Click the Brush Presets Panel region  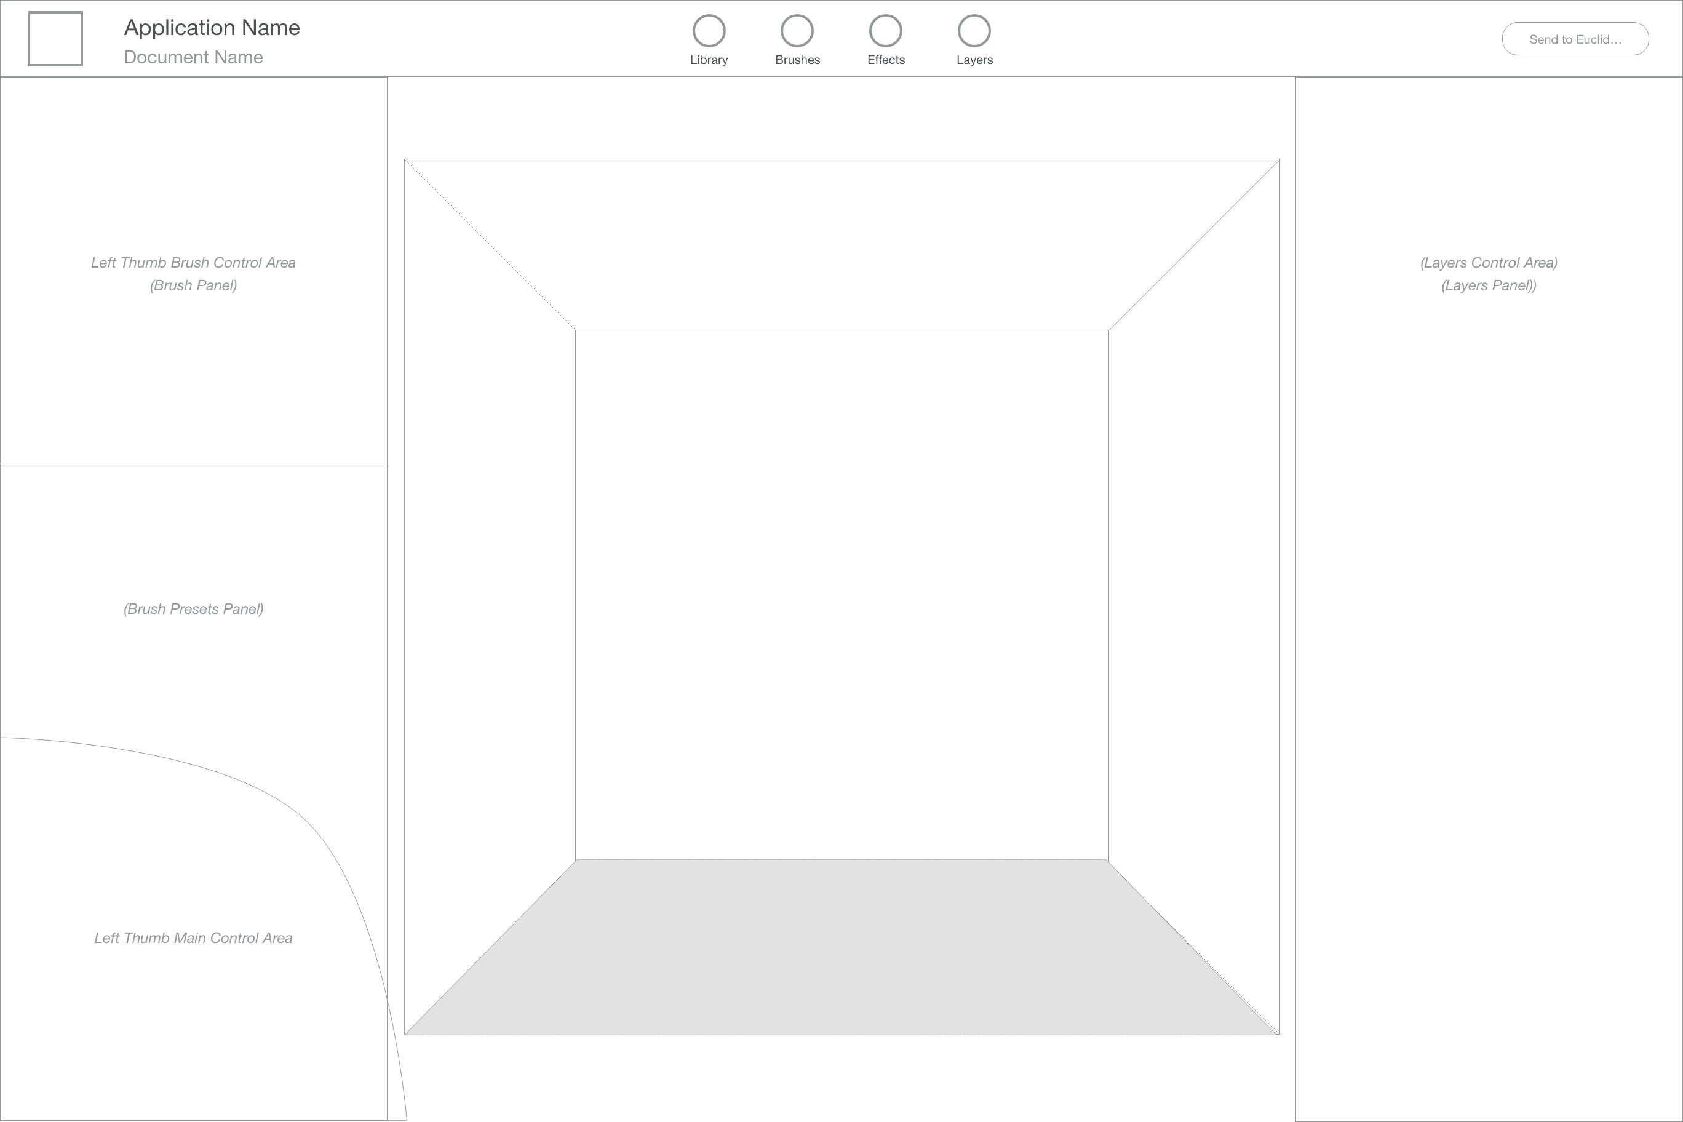(194, 609)
